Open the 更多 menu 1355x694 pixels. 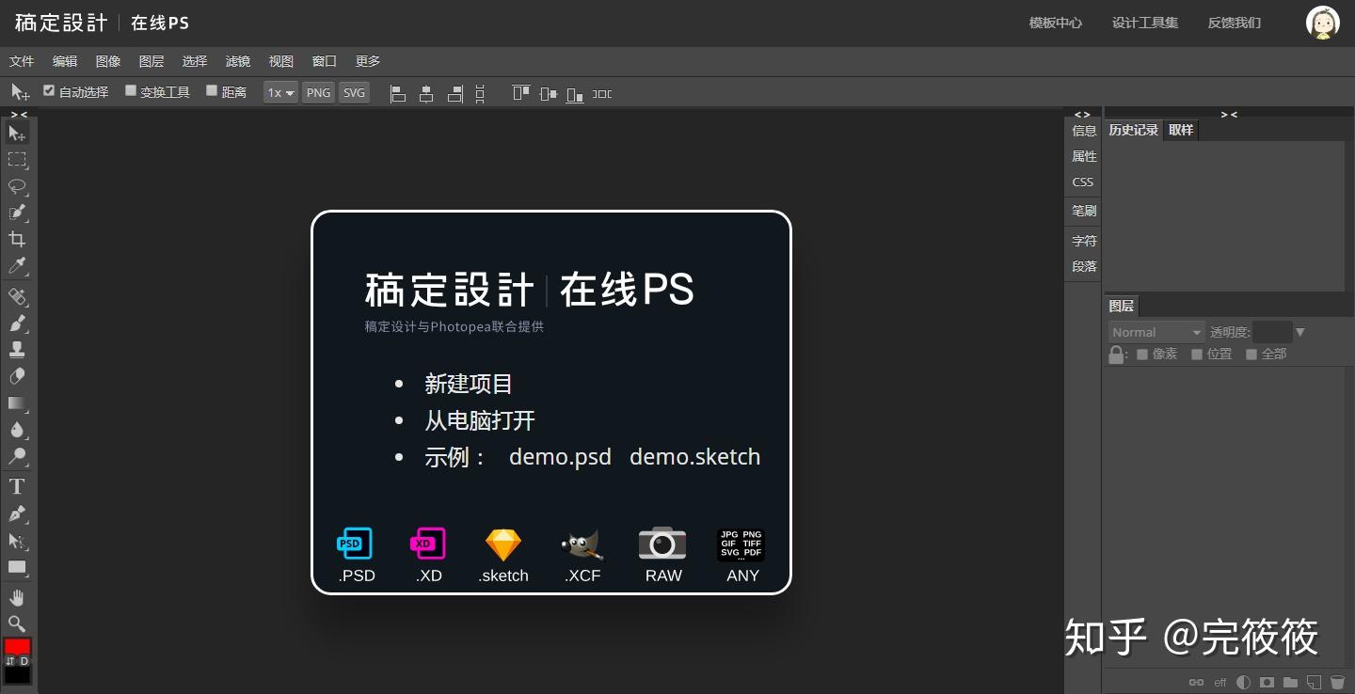tap(368, 61)
